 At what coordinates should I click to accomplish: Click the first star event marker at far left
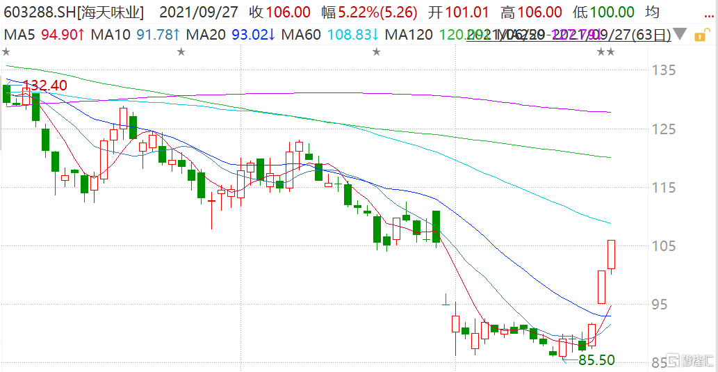click(6, 51)
